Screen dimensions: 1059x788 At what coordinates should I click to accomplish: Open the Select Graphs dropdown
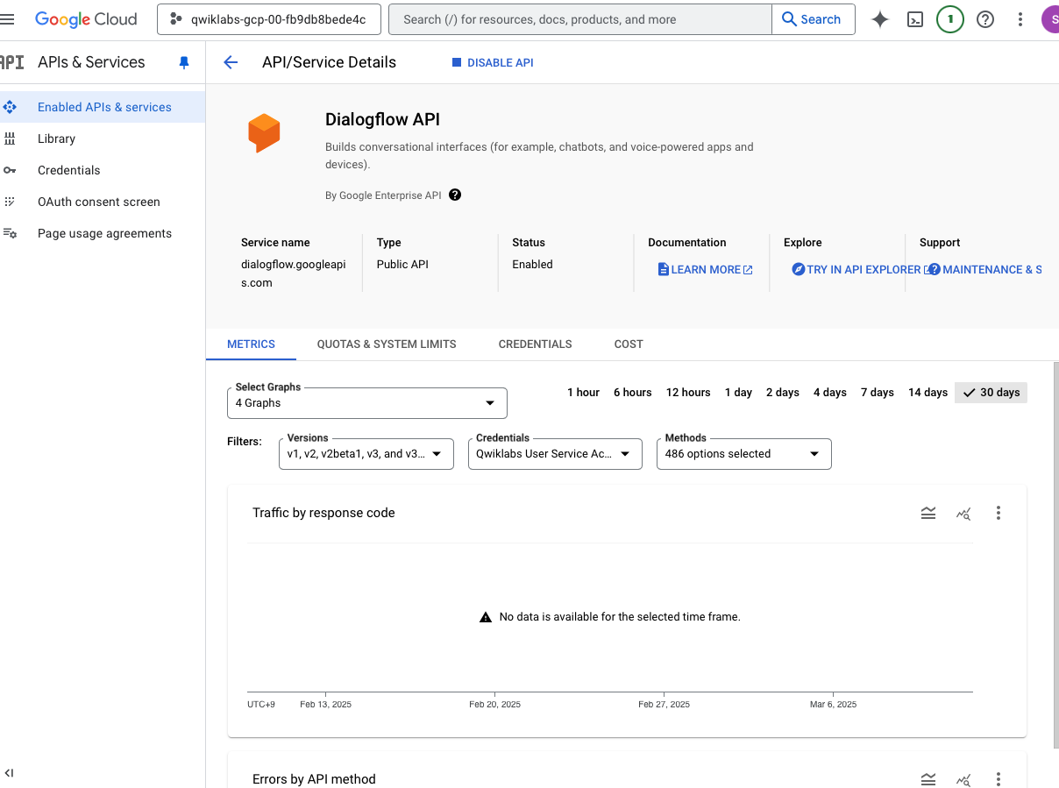click(x=366, y=403)
